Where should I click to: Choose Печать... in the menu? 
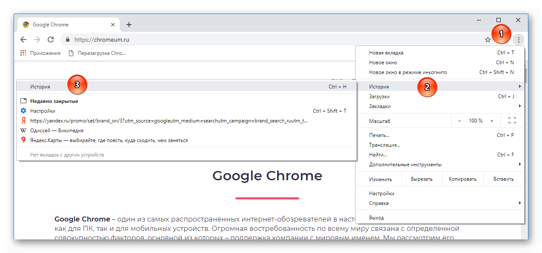point(440,135)
